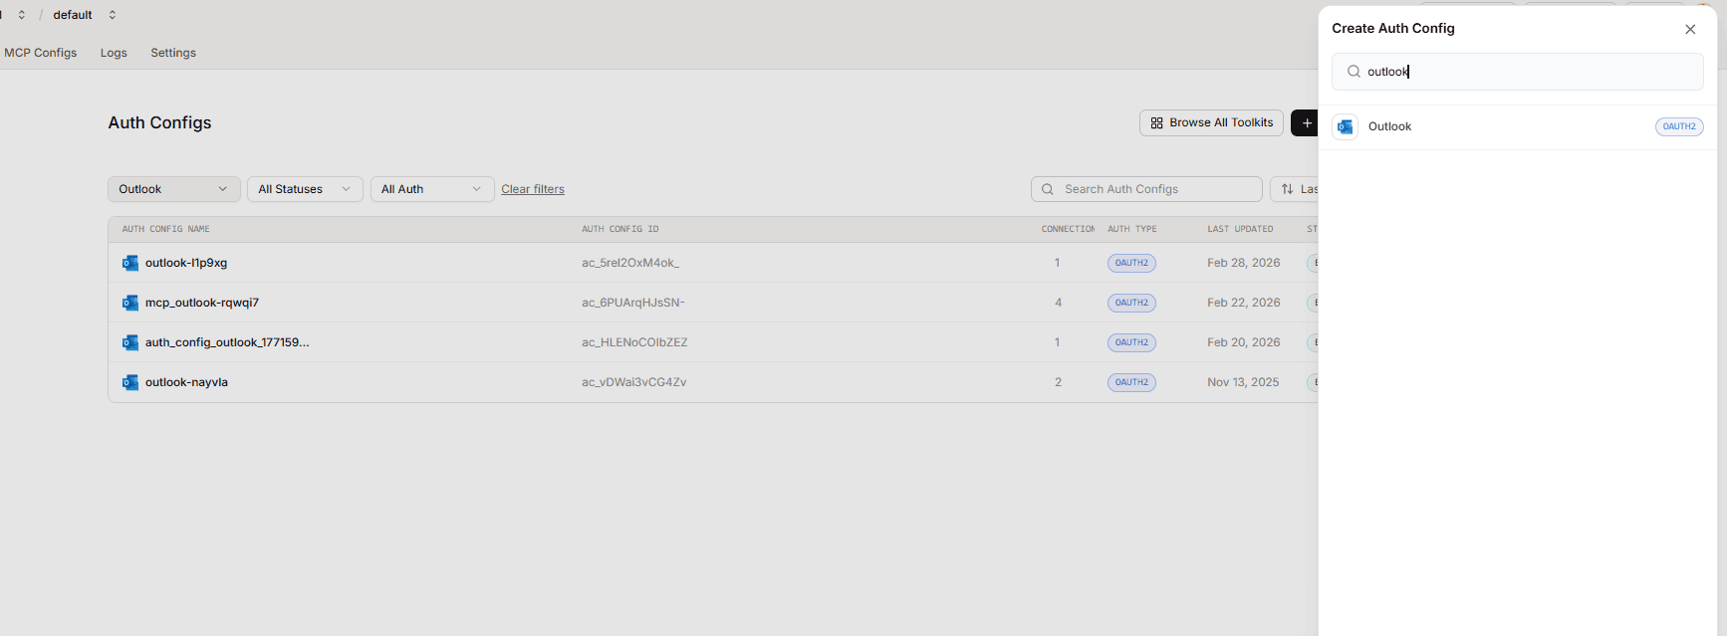The image size is (1727, 636).
Task: Click the magnifier icon in the panel search
Action: pyautogui.click(x=1354, y=72)
